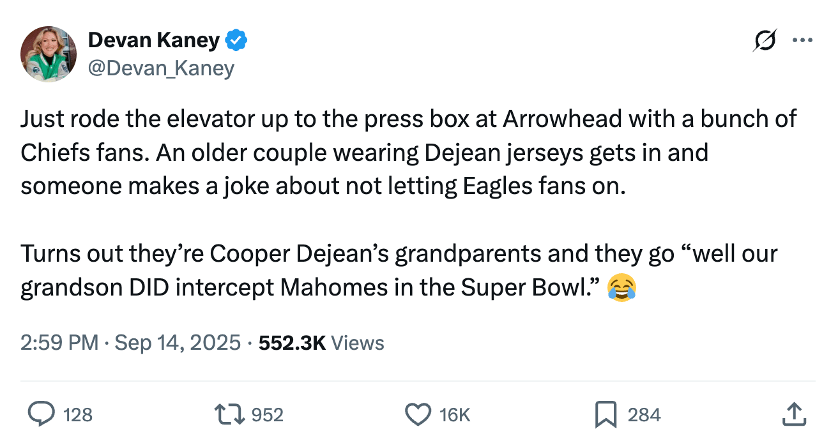Open the three-dot more options menu

(x=803, y=40)
